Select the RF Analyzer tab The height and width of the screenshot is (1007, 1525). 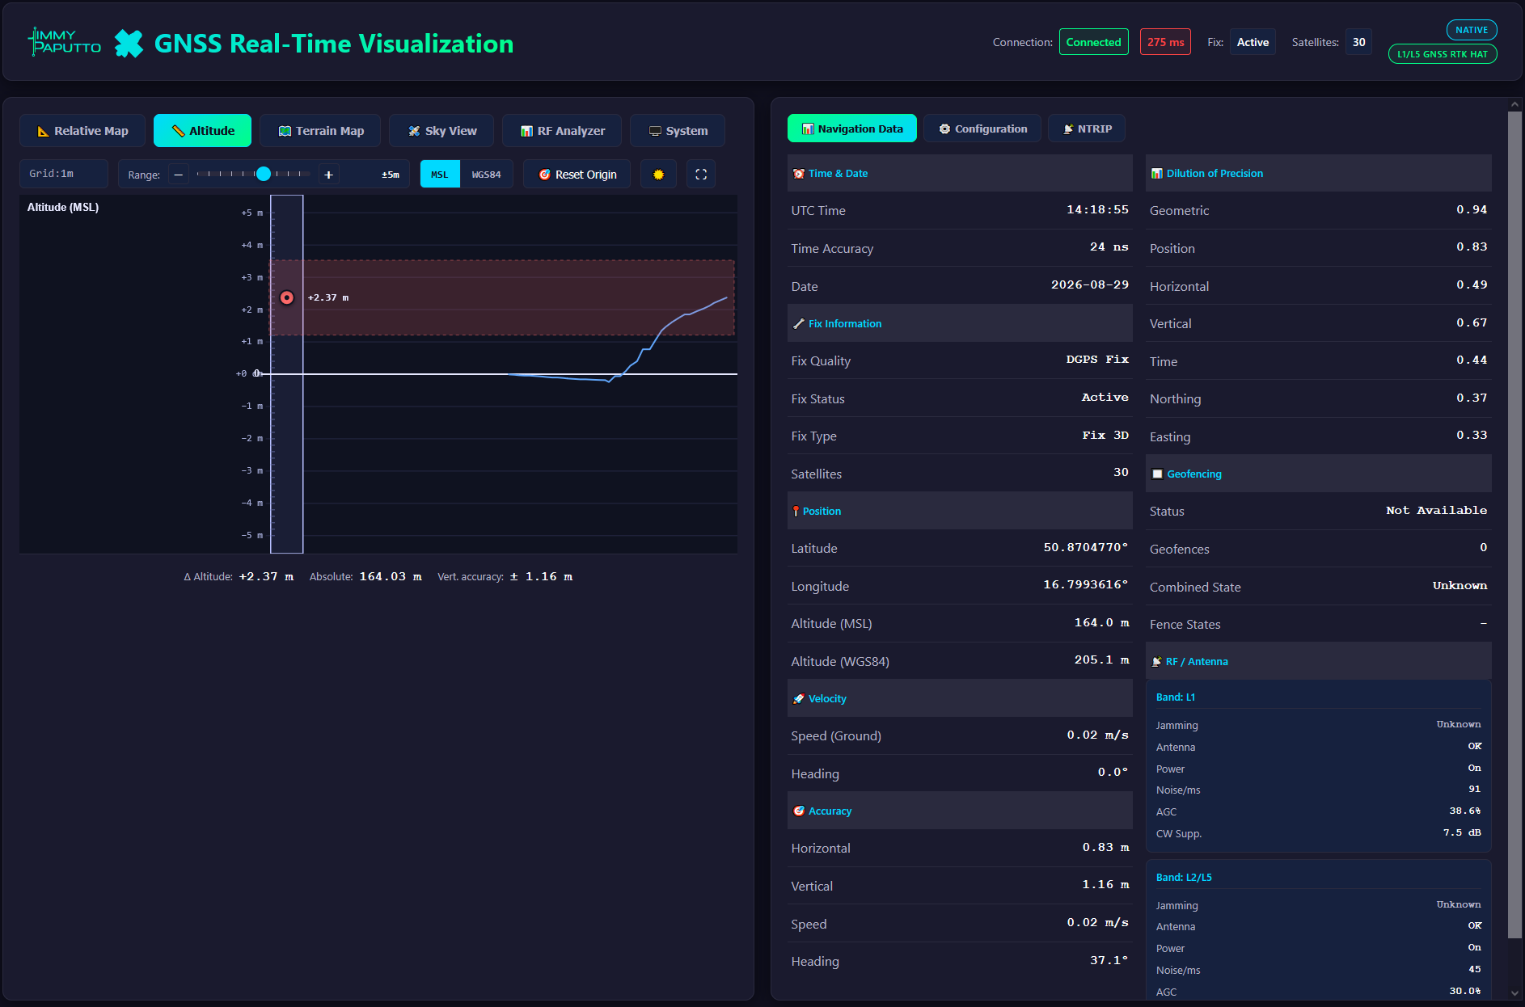[562, 131]
